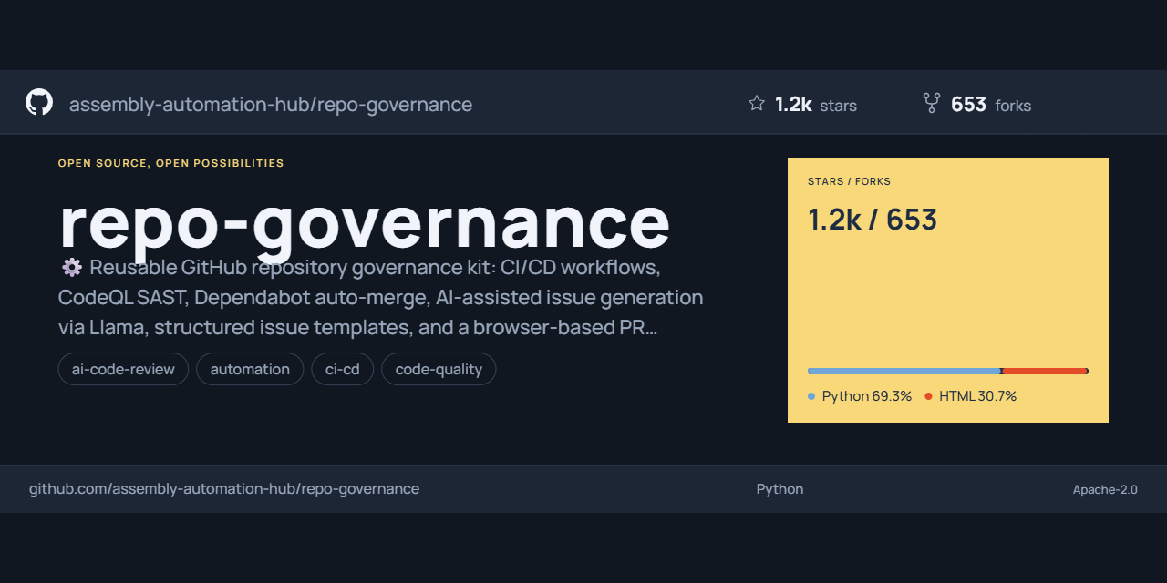Click the Python label in footer
This screenshot has height=583, width=1167.
[x=780, y=489]
